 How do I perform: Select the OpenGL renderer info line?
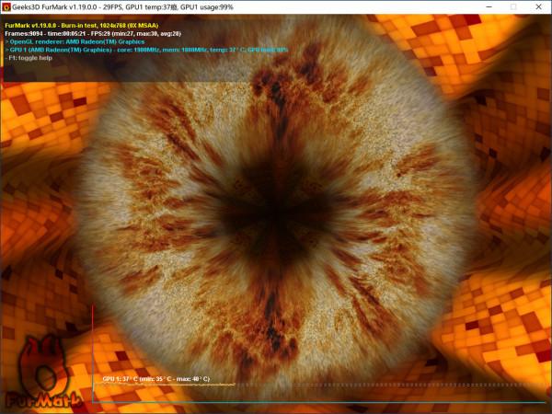[83, 41]
